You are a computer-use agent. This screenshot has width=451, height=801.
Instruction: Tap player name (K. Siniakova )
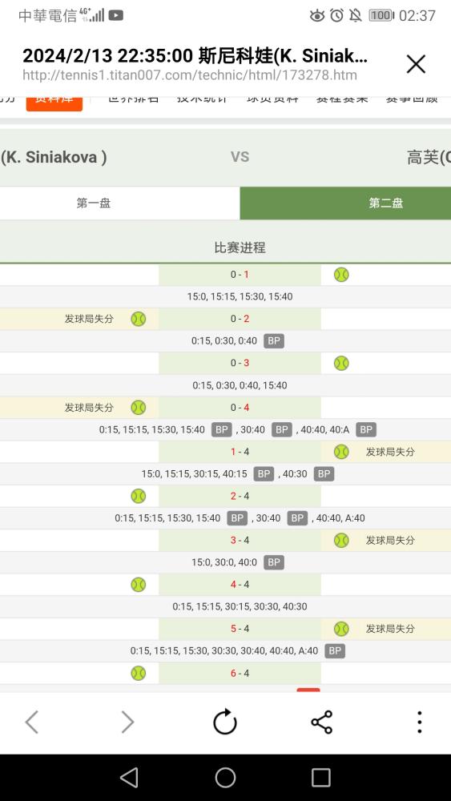coord(54,157)
